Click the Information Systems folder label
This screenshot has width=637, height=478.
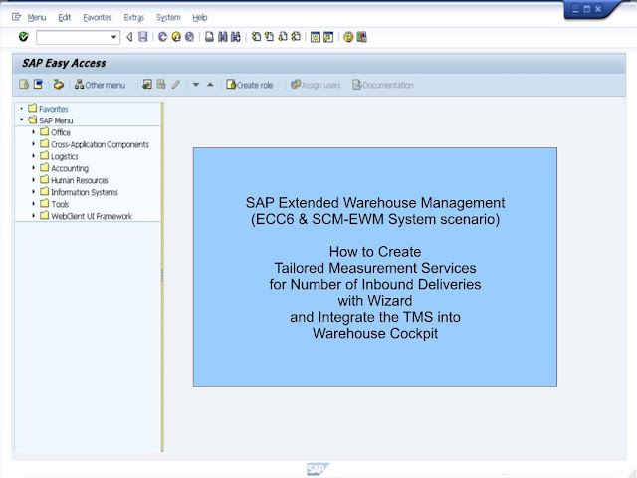pos(84,192)
